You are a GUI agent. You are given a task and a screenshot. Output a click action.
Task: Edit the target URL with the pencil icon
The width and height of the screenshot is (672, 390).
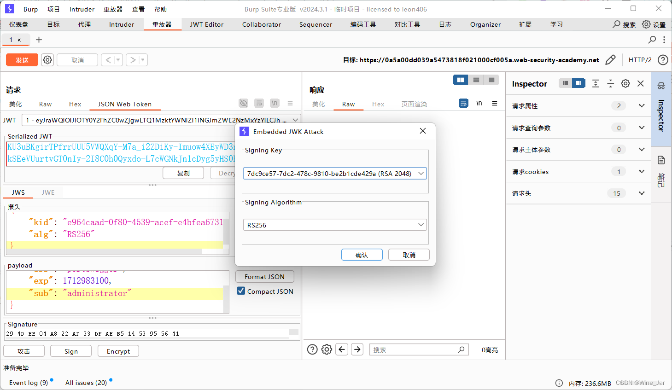point(610,60)
